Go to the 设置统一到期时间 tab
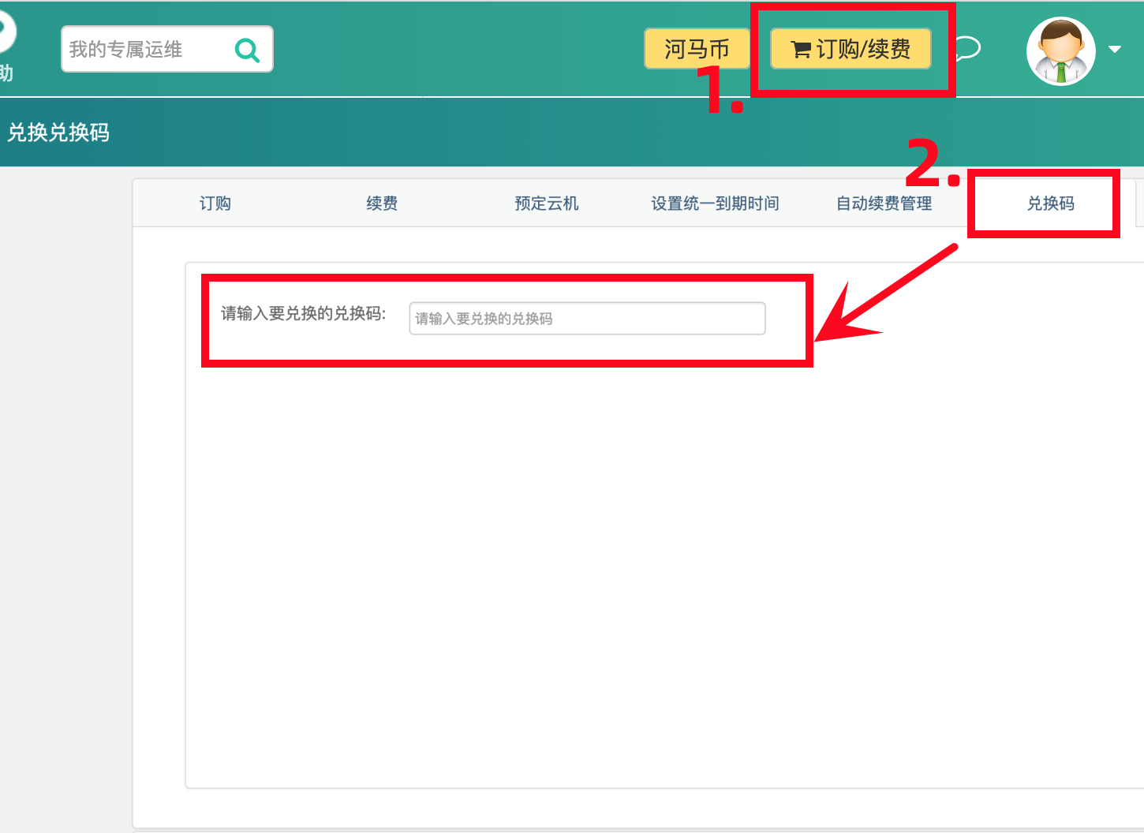 point(715,204)
